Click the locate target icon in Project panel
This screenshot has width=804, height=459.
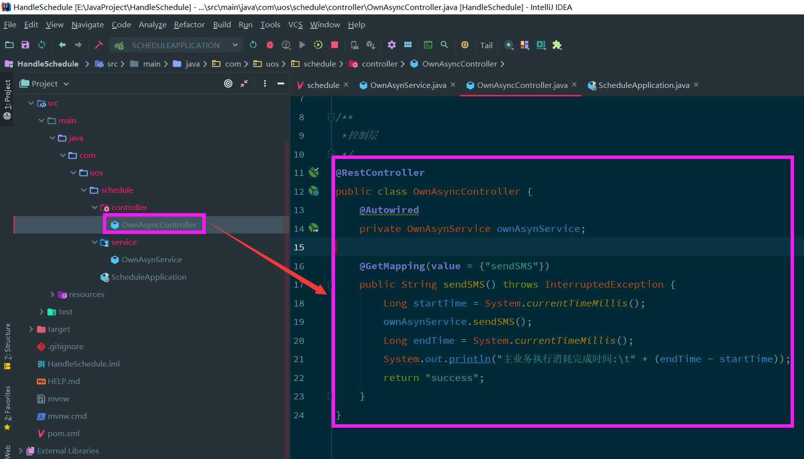(x=228, y=83)
